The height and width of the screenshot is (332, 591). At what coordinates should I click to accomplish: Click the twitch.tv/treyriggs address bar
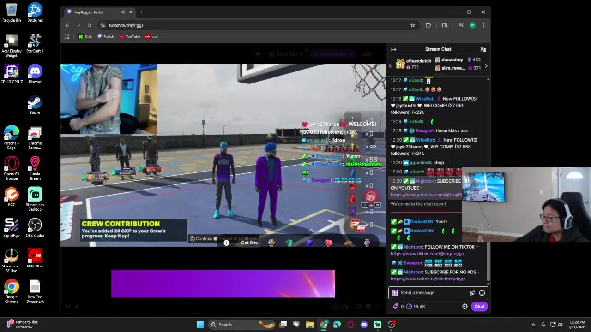click(x=254, y=25)
